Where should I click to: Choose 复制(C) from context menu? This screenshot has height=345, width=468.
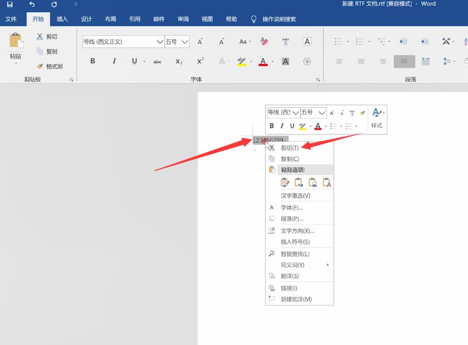tap(300, 159)
